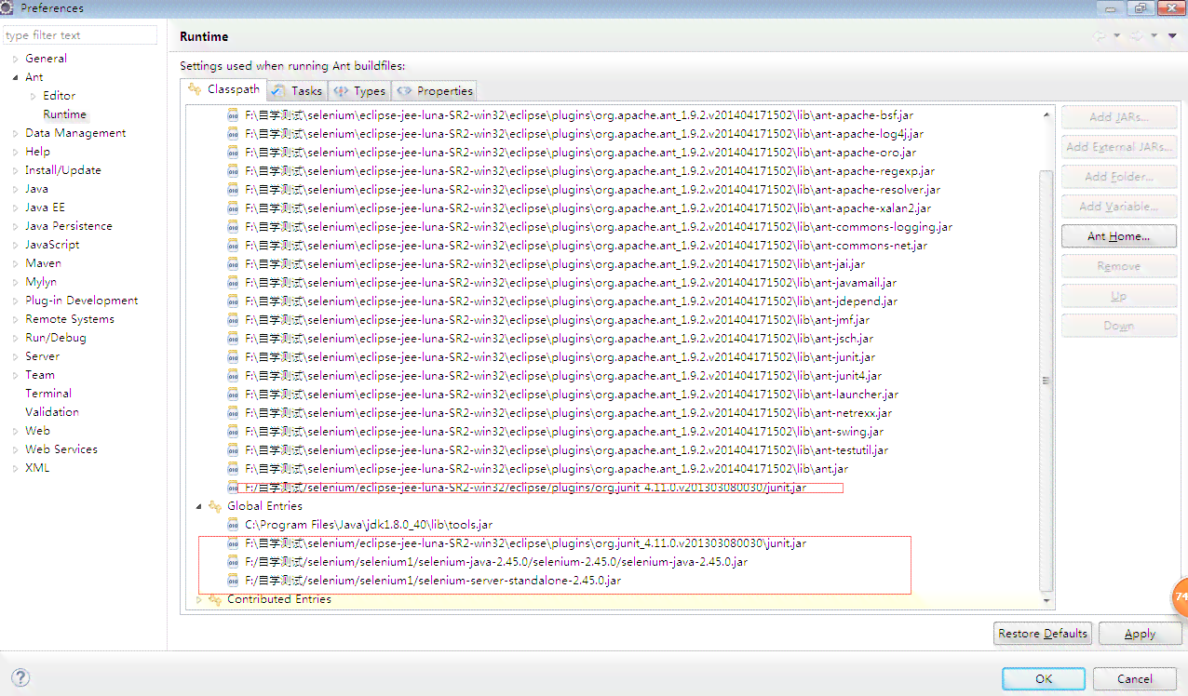Screen dimensions: 1188x696
Task: Select the Java Persistence category
Action: [x=68, y=226]
